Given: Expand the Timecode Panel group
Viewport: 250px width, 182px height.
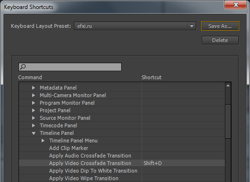Looking at the screenshot, I should pyautogui.click(x=34, y=125).
